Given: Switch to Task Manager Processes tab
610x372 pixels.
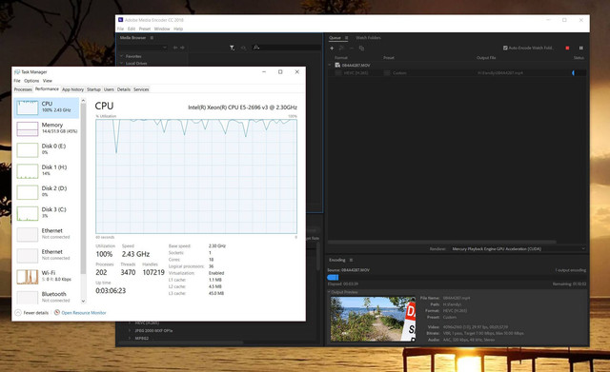Looking at the screenshot, I should pyautogui.click(x=23, y=89).
